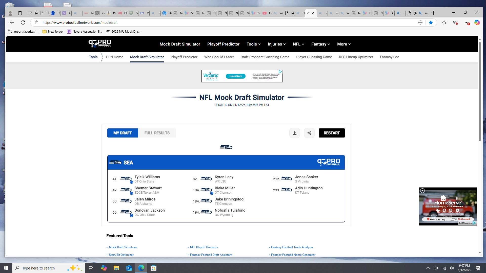The image size is (486, 273).
Task: Click the share draft icon
Action: tap(309, 133)
